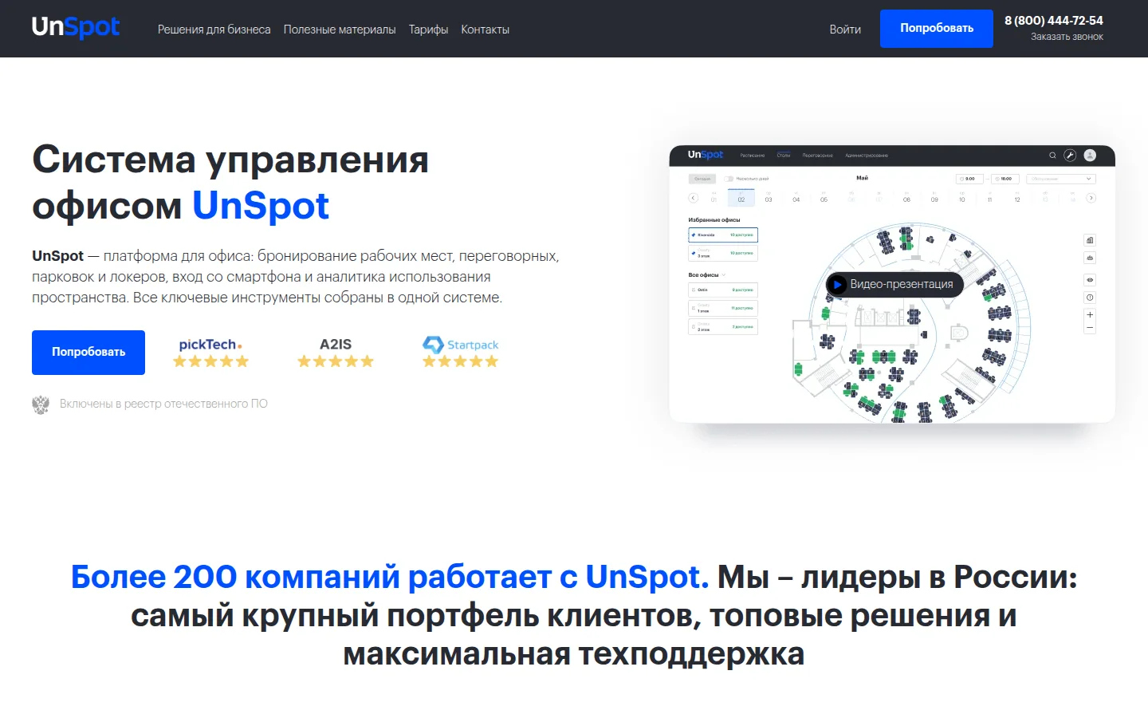Click the Заказать звонок link
This screenshot has height=718, width=1148.
[1067, 37]
